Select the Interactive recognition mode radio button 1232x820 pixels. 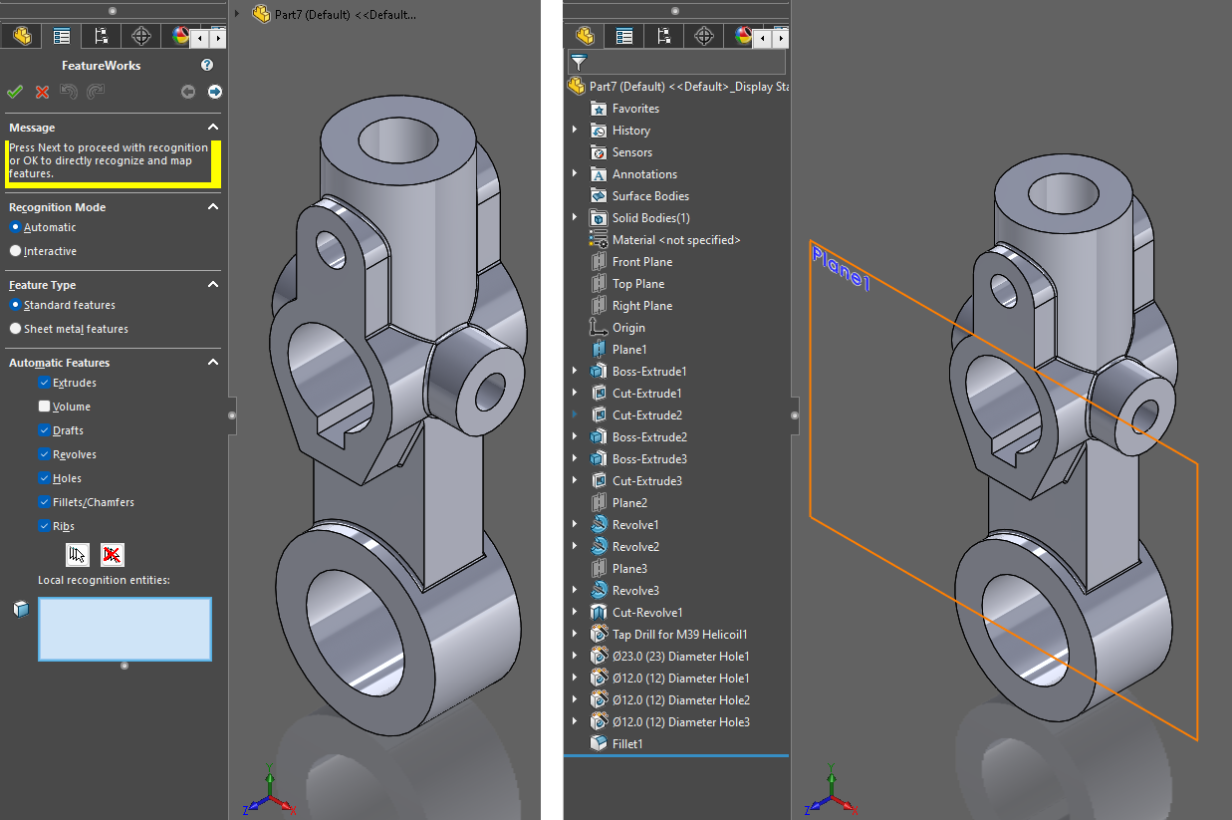(15, 250)
